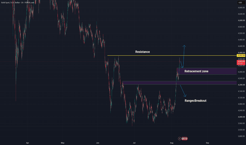Viewport: 246px width, 145px height.
Task: Click the 'Resistance' text label
Action: (143, 52)
